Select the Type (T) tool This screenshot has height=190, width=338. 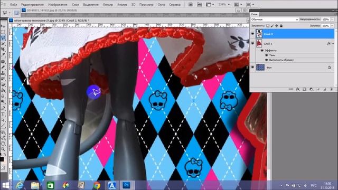(x=3, y=114)
